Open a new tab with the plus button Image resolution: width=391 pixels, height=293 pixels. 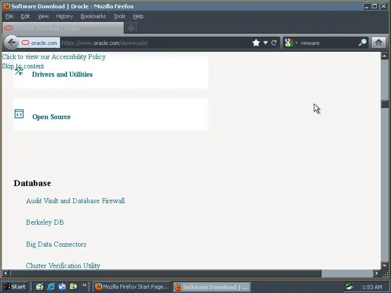point(131,28)
